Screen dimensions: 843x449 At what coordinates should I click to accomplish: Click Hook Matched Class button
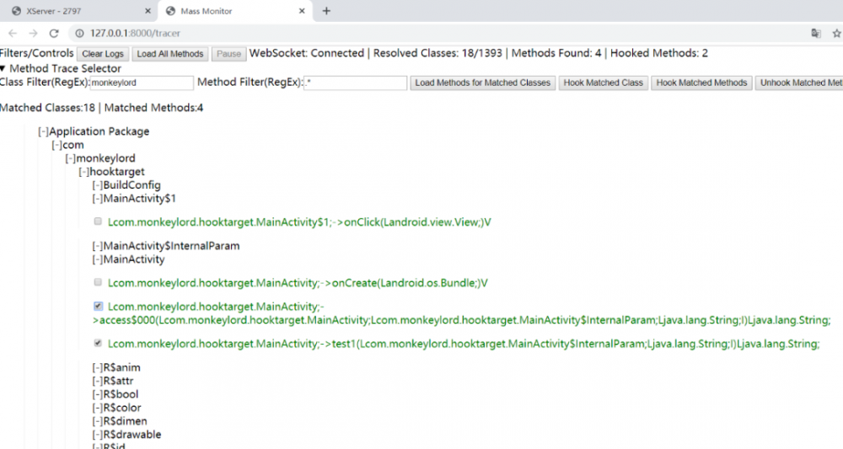(x=604, y=83)
